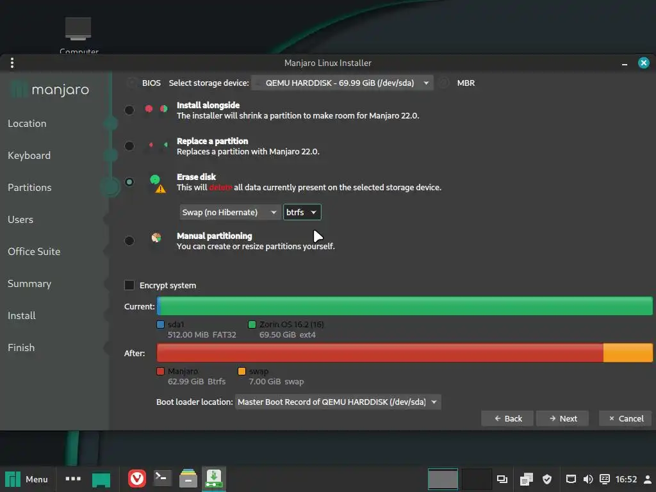Viewport: 656px width, 492px height.
Task: Click the green Zorin OS legend swatch
Action: [252, 325]
